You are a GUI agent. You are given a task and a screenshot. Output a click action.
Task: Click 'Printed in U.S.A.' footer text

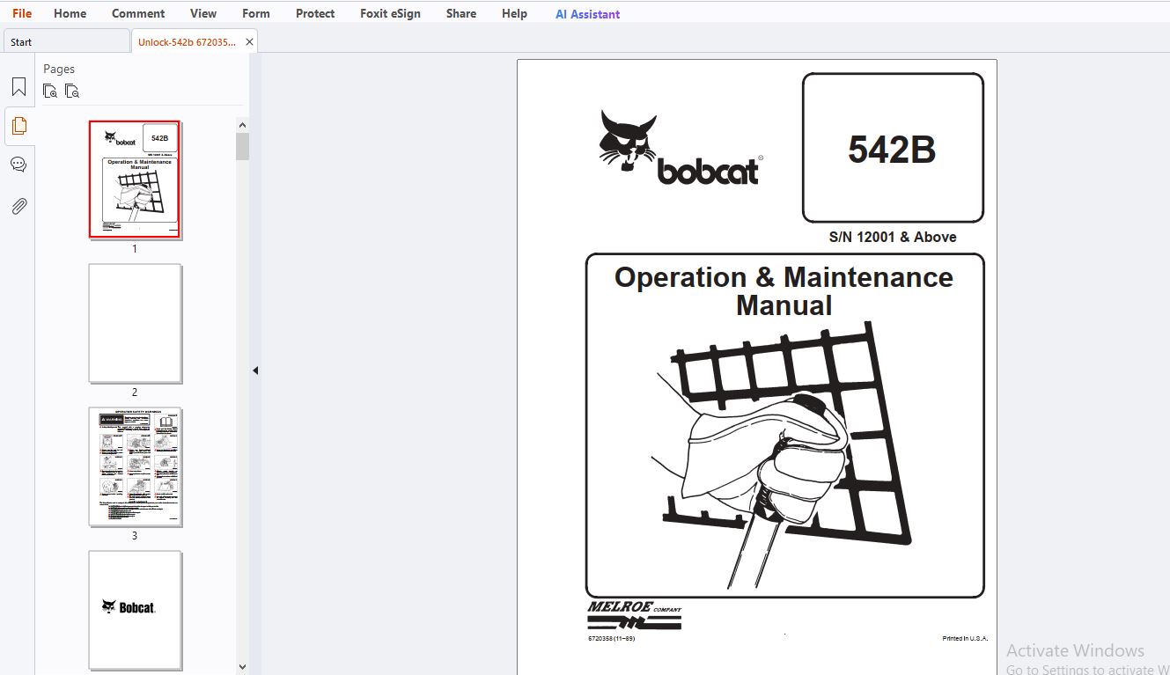click(965, 638)
